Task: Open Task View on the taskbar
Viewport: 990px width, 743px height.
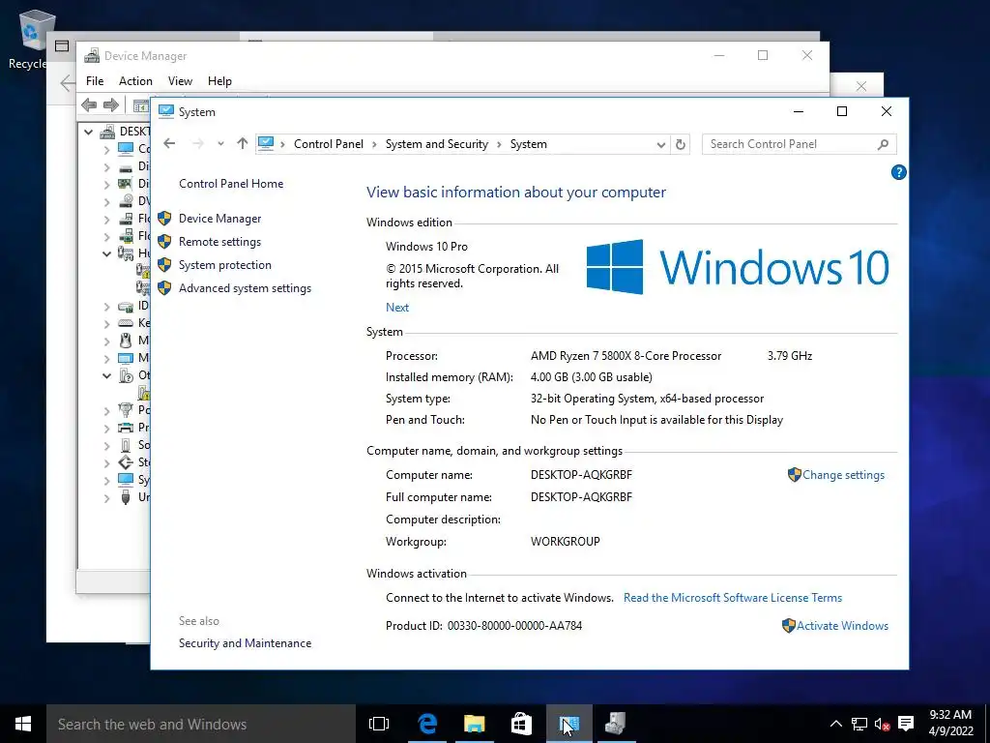Action: 378,724
